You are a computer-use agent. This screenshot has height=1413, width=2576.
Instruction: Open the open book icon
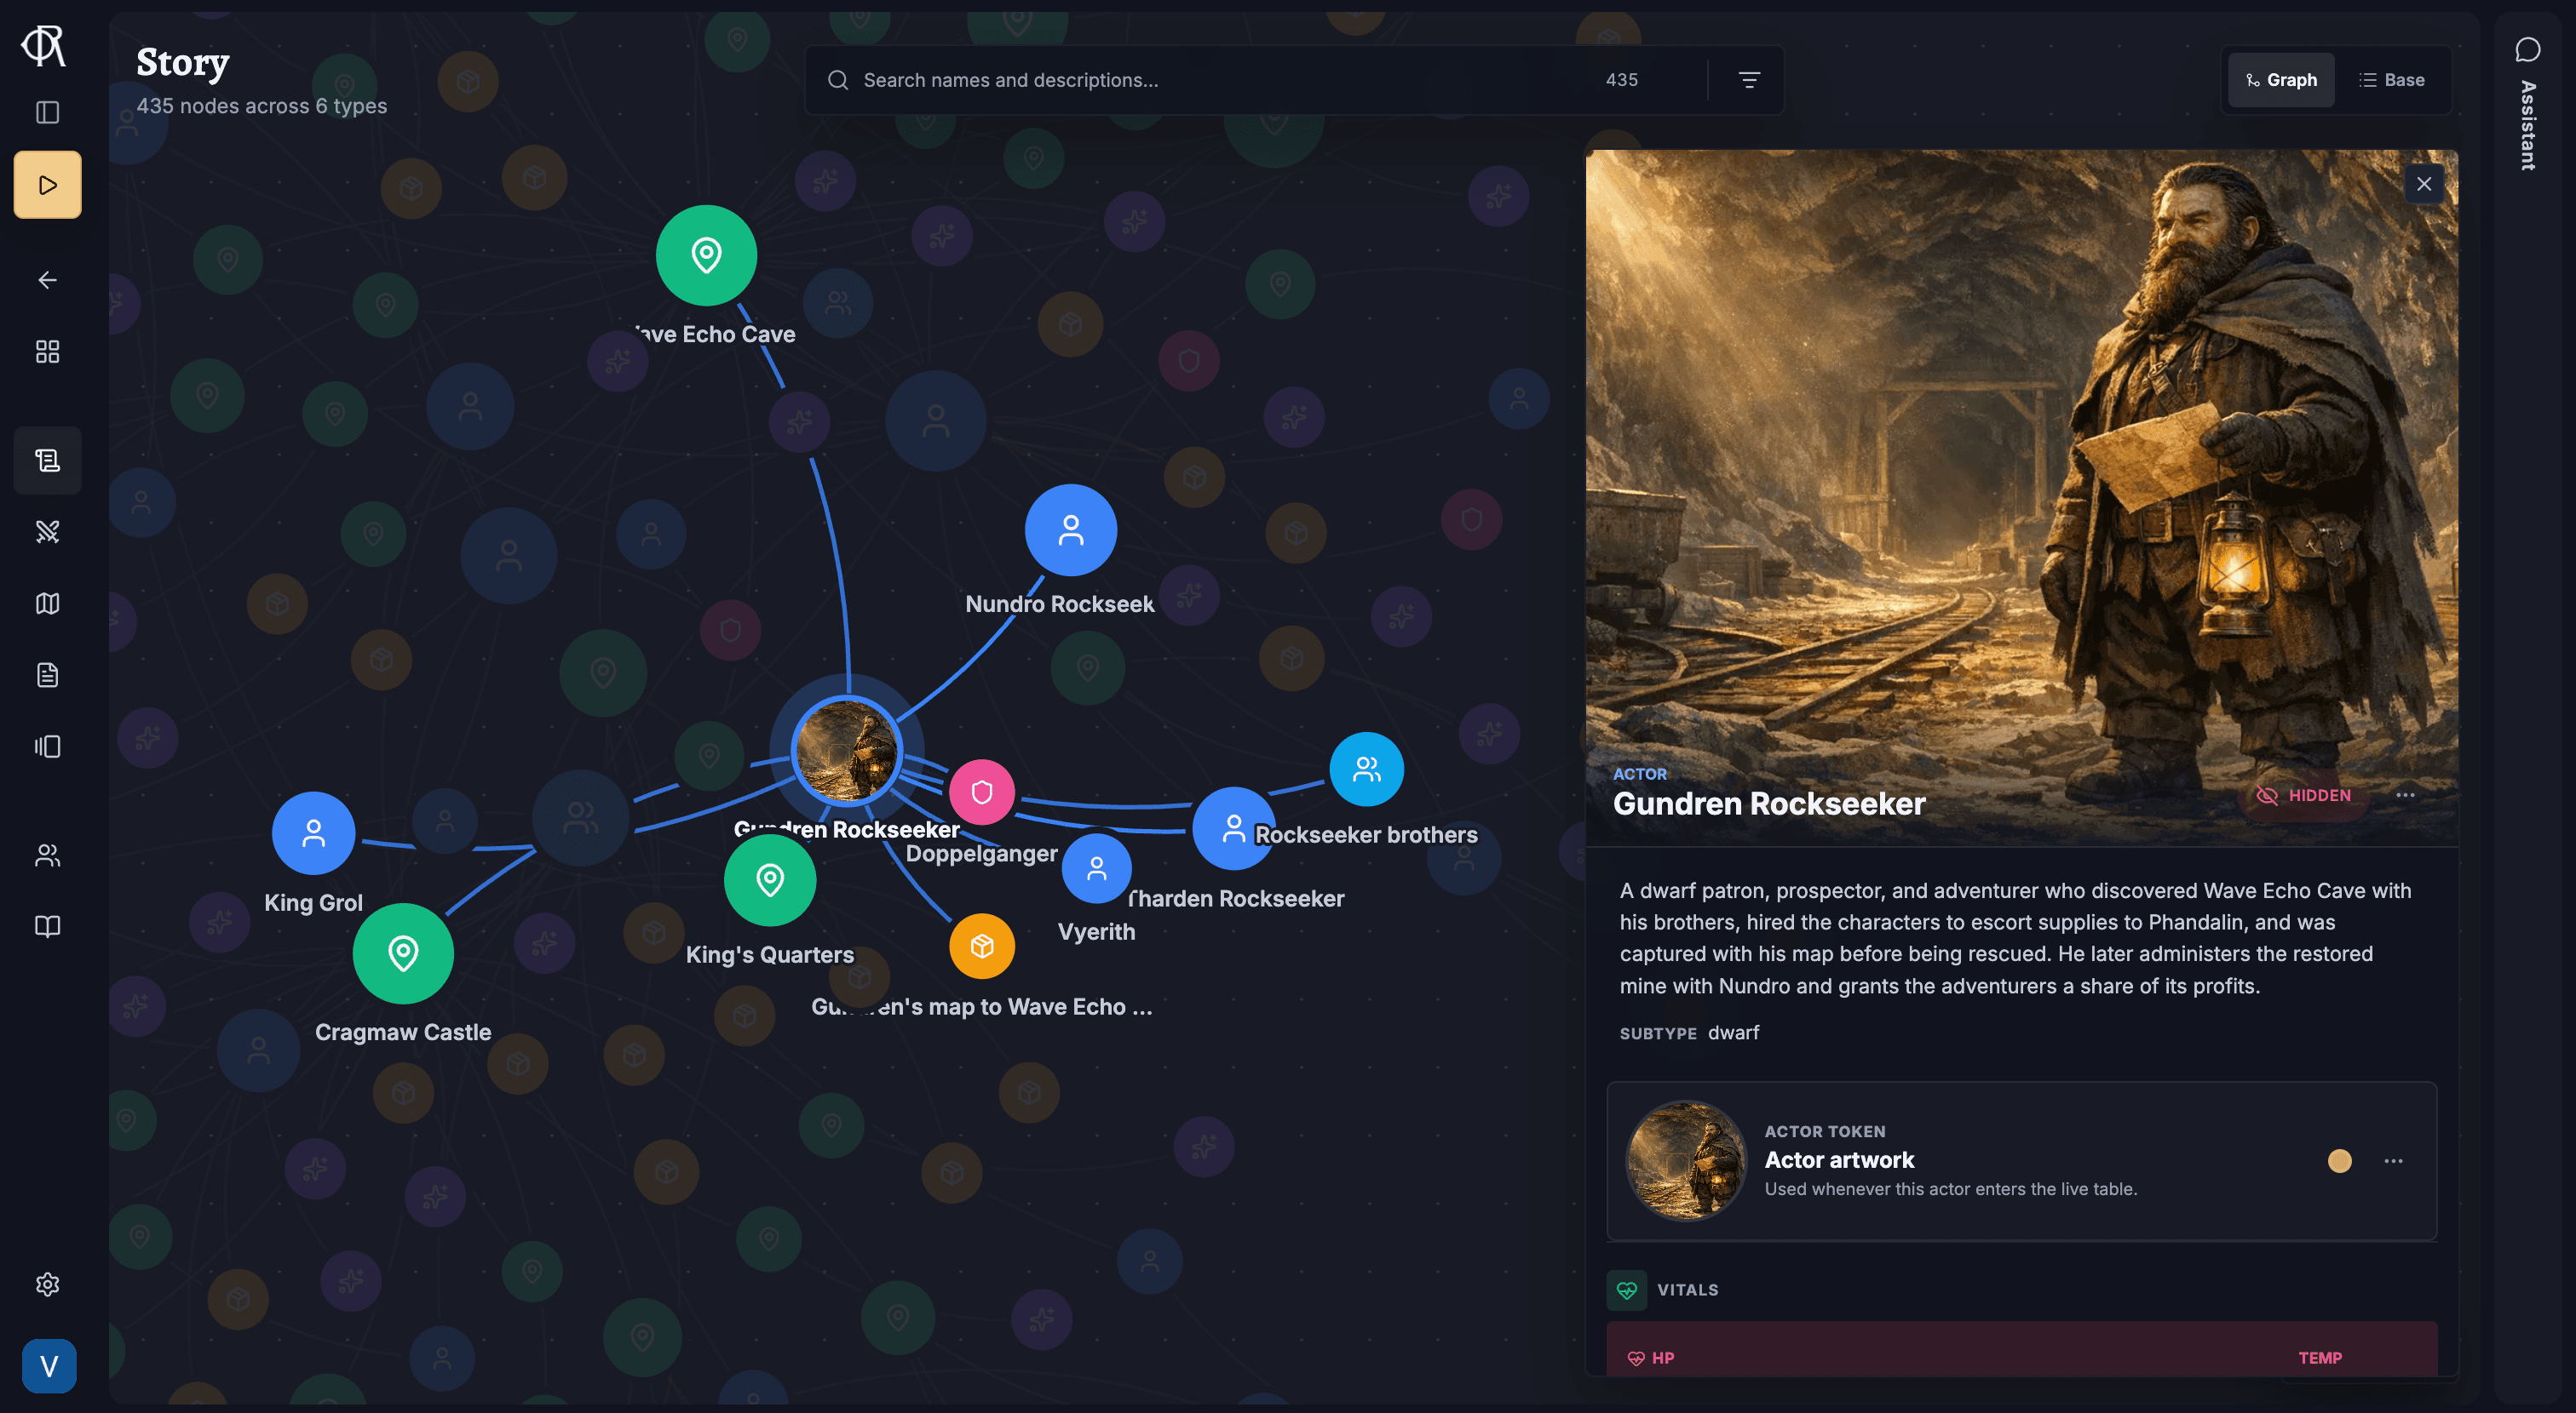point(47,926)
